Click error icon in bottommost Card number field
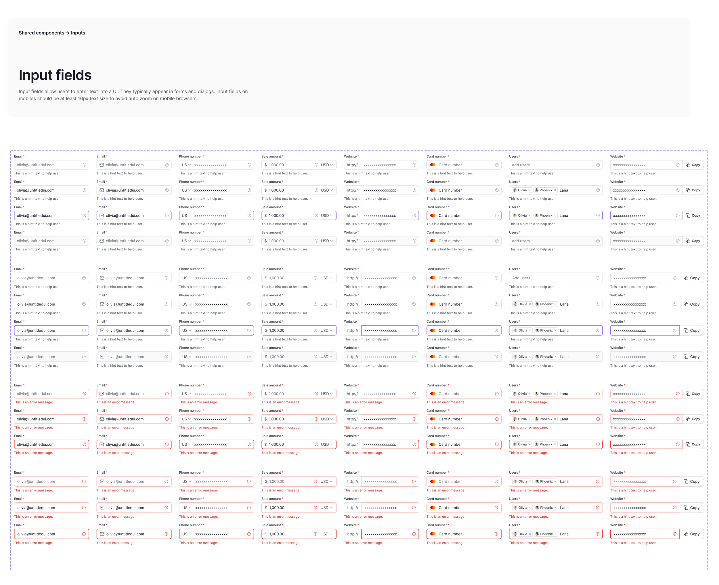Viewport: 719px width, 585px height. point(496,534)
